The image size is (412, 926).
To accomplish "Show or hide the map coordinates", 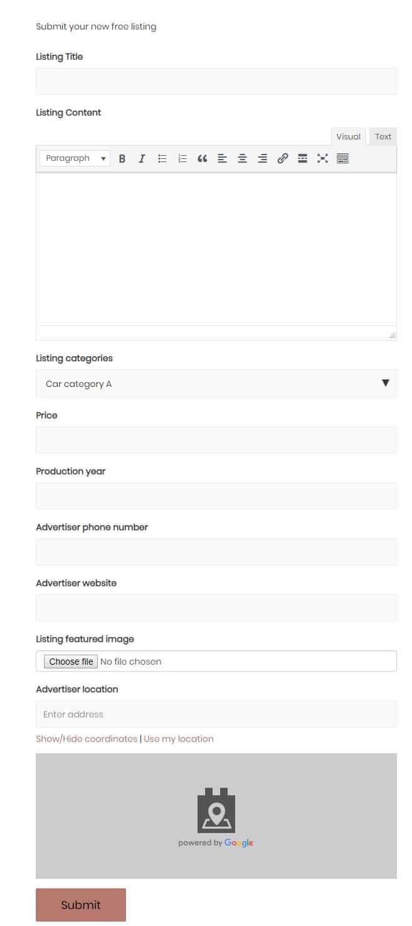I will (86, 739).
